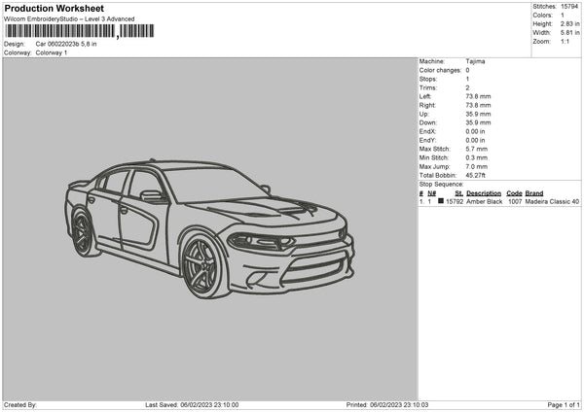Click the rear wheel of the car
Image resolution: width=584 pixels, height=412 pixels.
(x=82, y=231)
